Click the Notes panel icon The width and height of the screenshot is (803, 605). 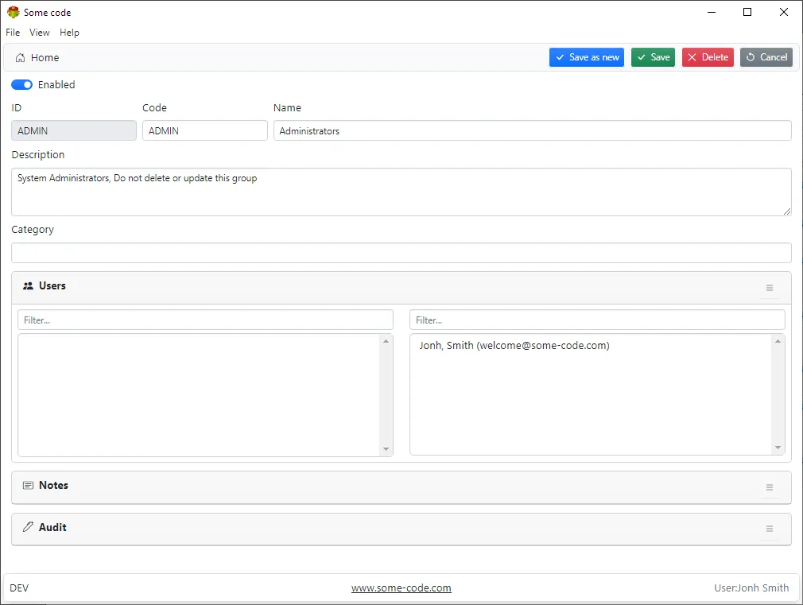[28, 486]
